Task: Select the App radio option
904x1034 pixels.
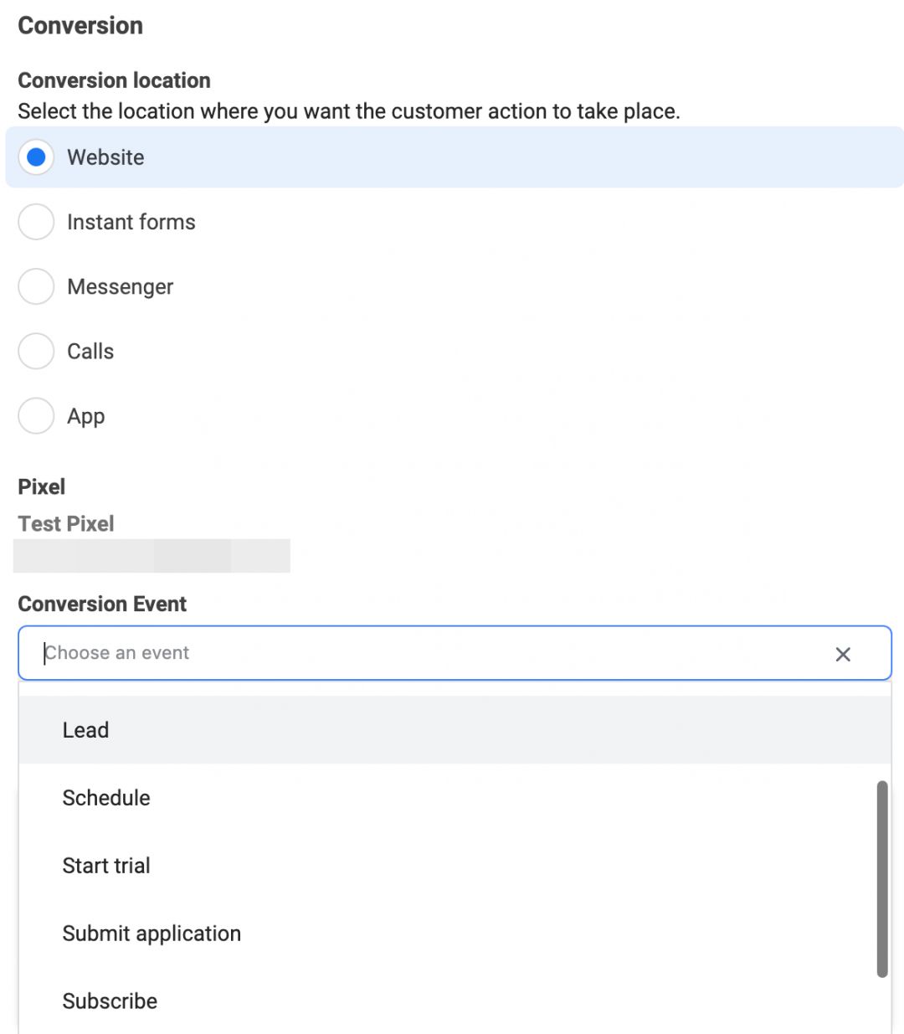Action: coord(36,416)
